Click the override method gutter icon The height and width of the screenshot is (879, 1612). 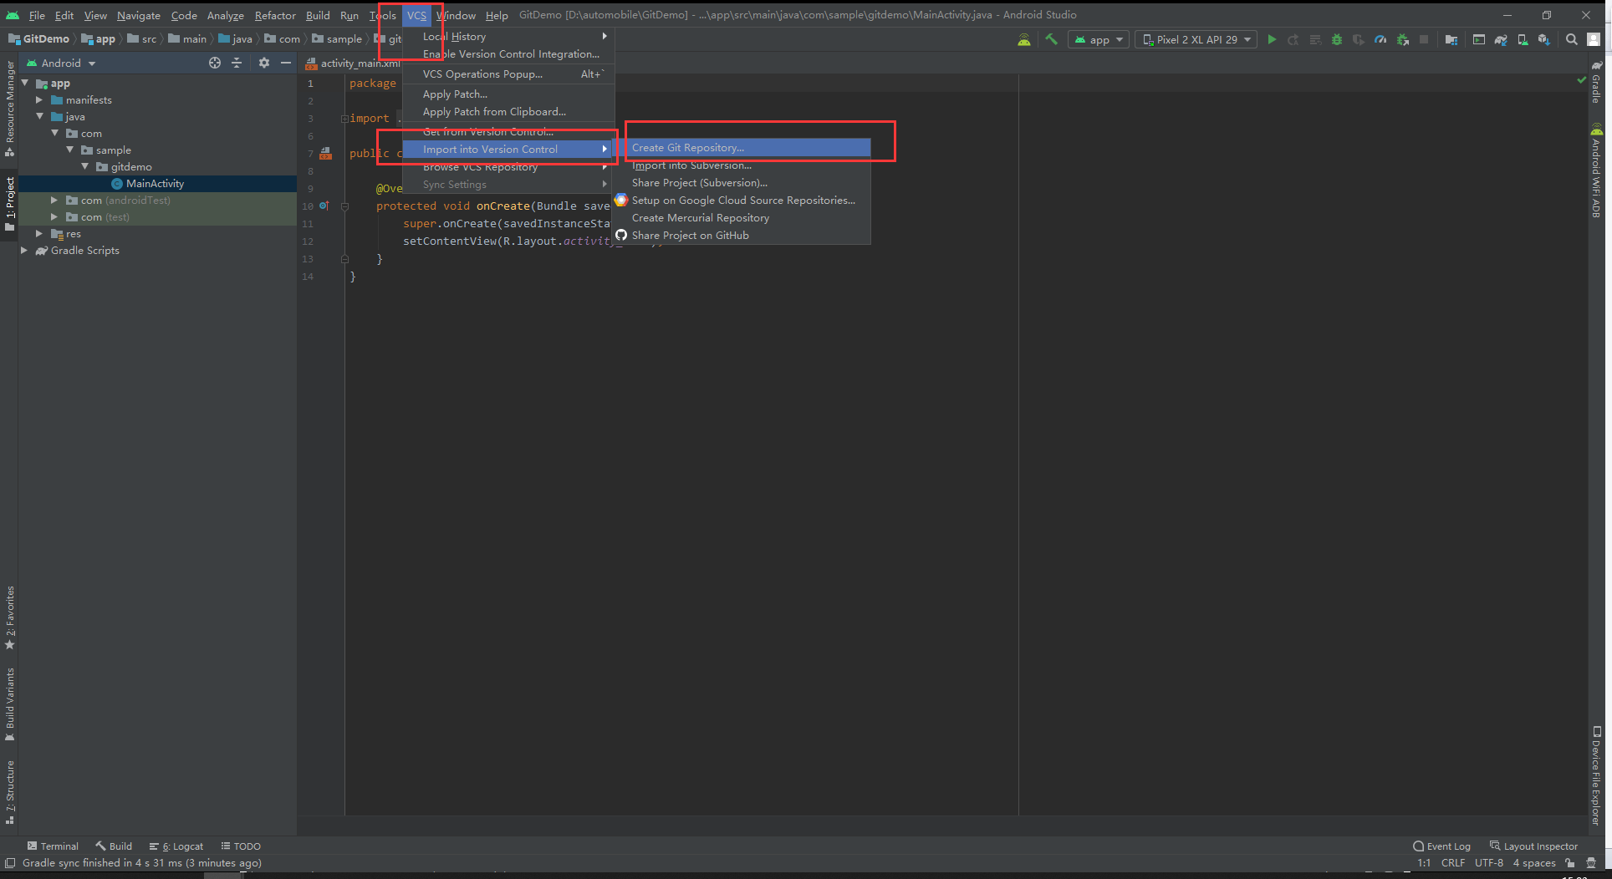point(324,206)
